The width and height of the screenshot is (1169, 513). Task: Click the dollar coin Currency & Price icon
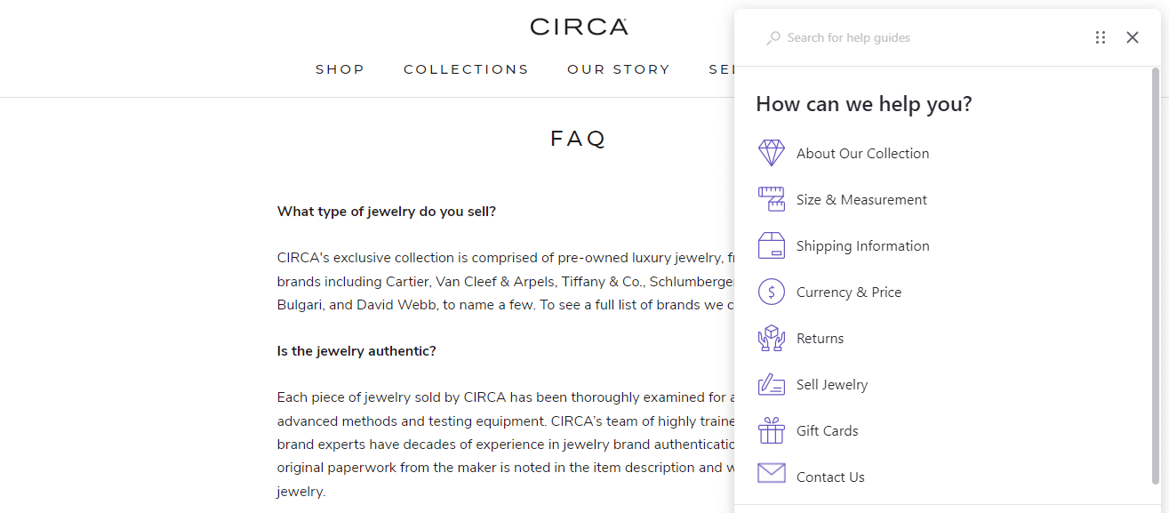(771, 292)
